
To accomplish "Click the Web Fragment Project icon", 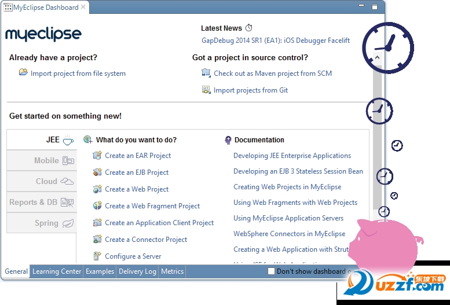I will 97,205.
